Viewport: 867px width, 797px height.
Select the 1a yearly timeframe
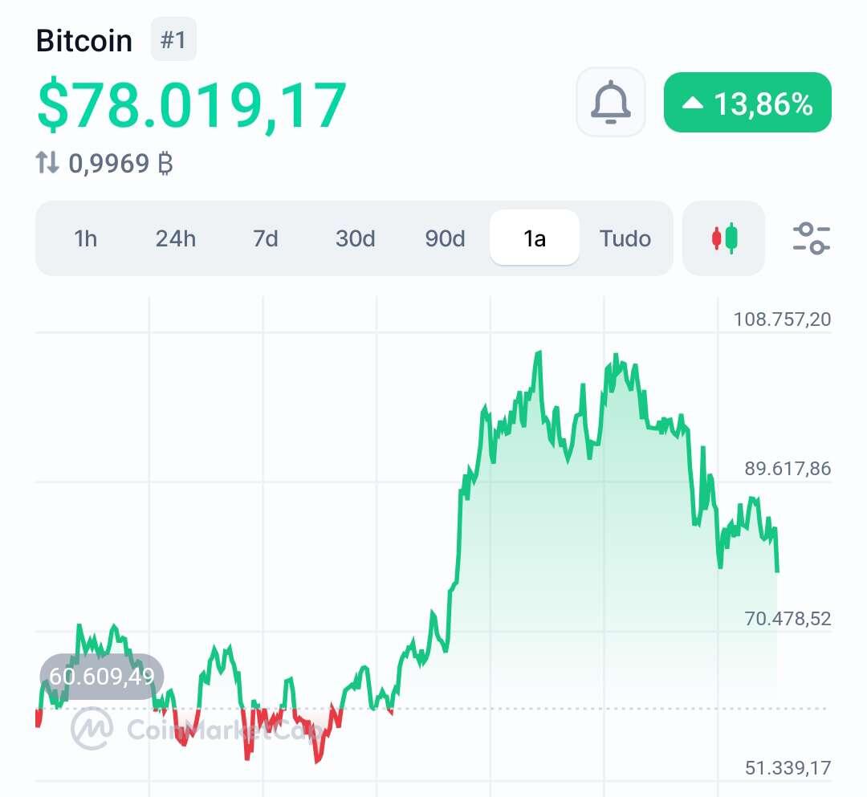535,238
